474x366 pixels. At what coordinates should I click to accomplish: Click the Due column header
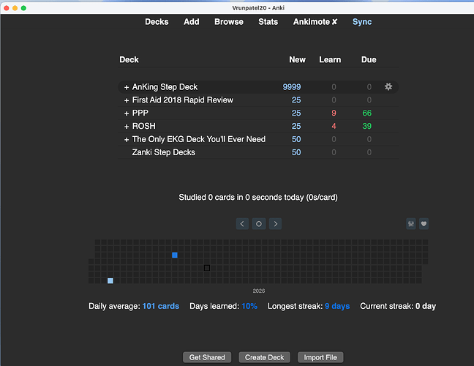(x=369, y=59)
